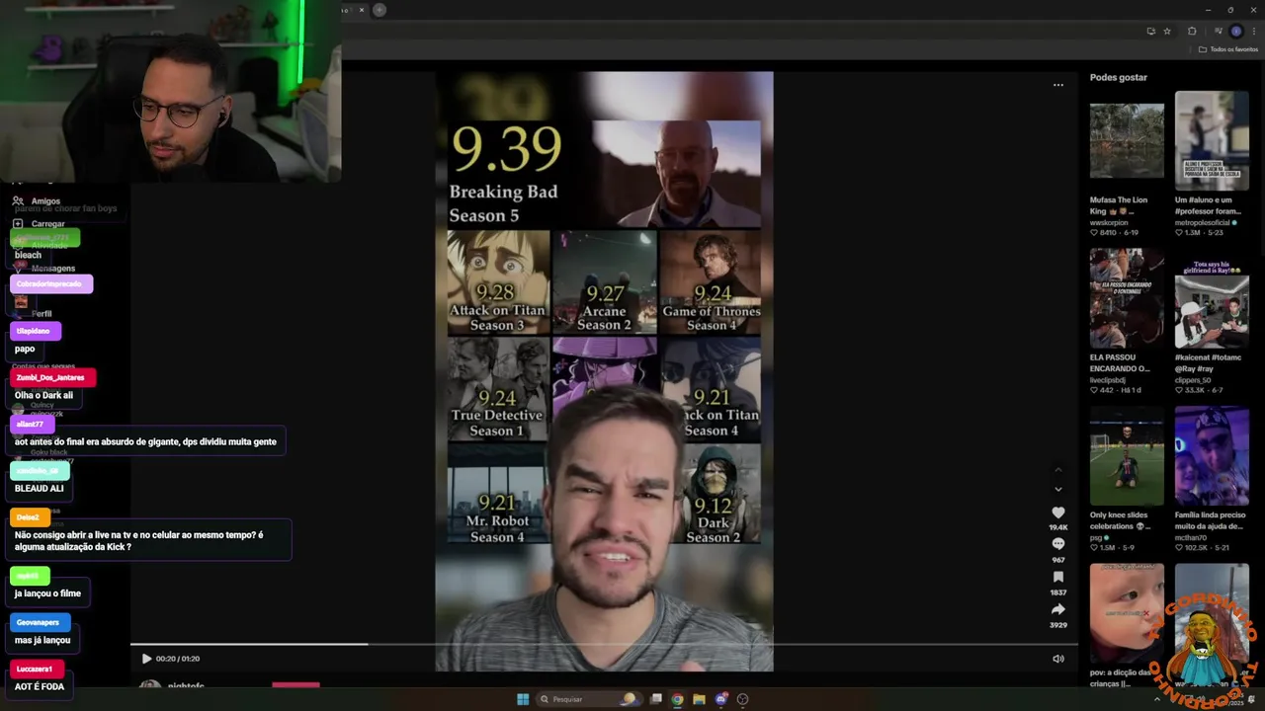Bookmark this page with the star icon
The width and height of the screenshot is (1265, 711).
pyautogui.click(x=1167, y=31)
